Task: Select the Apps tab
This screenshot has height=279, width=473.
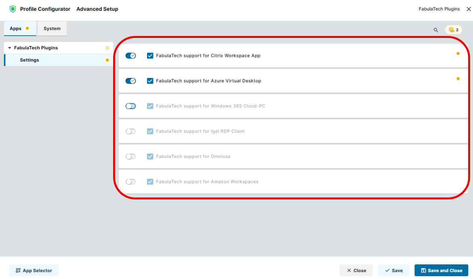Action: 16,29
